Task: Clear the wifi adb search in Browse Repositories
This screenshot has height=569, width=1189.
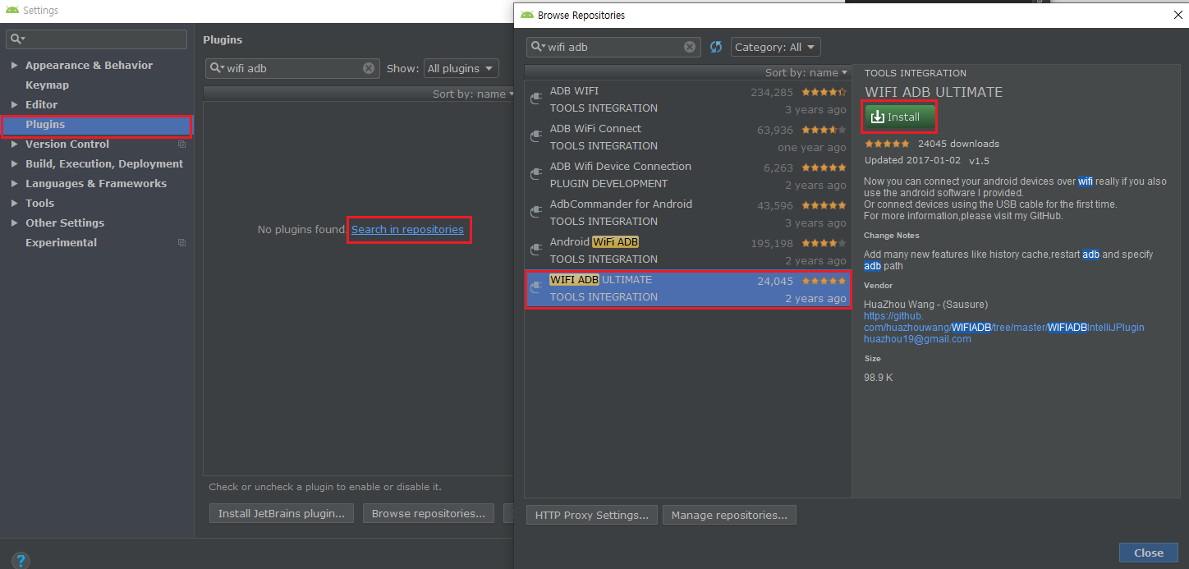Action: click(690, 47)
